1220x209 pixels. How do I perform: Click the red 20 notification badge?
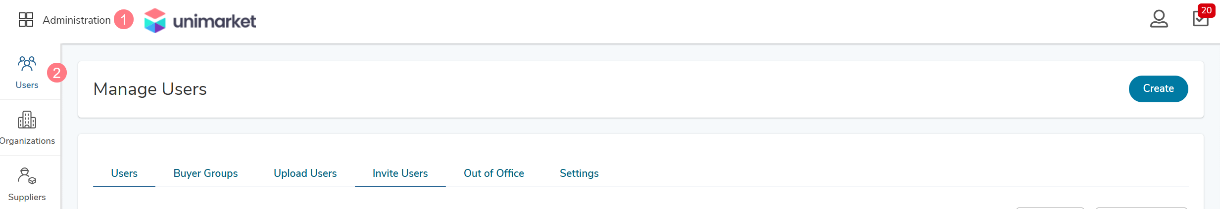click(x=1206, y=10)
